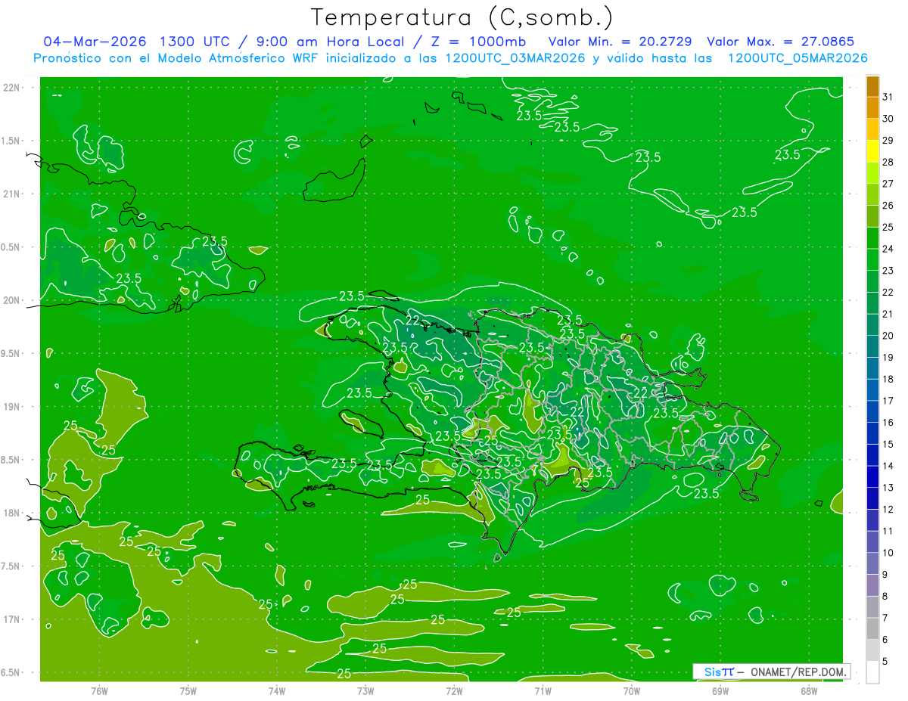Pick the purple legend swatch between 9 and 10
The image size is (908, 701).
click(872, 563)
